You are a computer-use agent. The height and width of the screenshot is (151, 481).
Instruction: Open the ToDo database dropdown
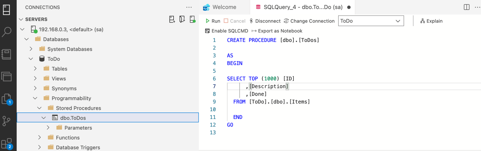point(371,21)
